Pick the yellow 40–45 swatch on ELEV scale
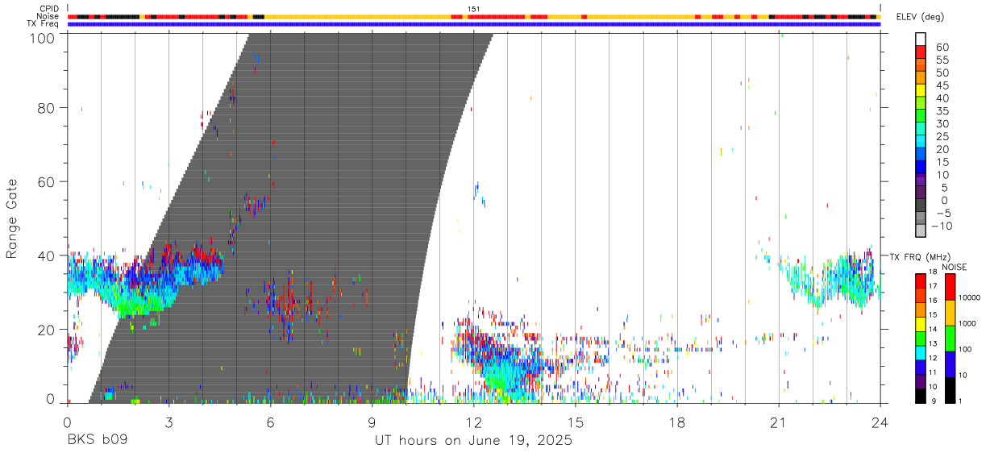Image resolution: width=990 pixels, height=457 pixels. (921, 90)
